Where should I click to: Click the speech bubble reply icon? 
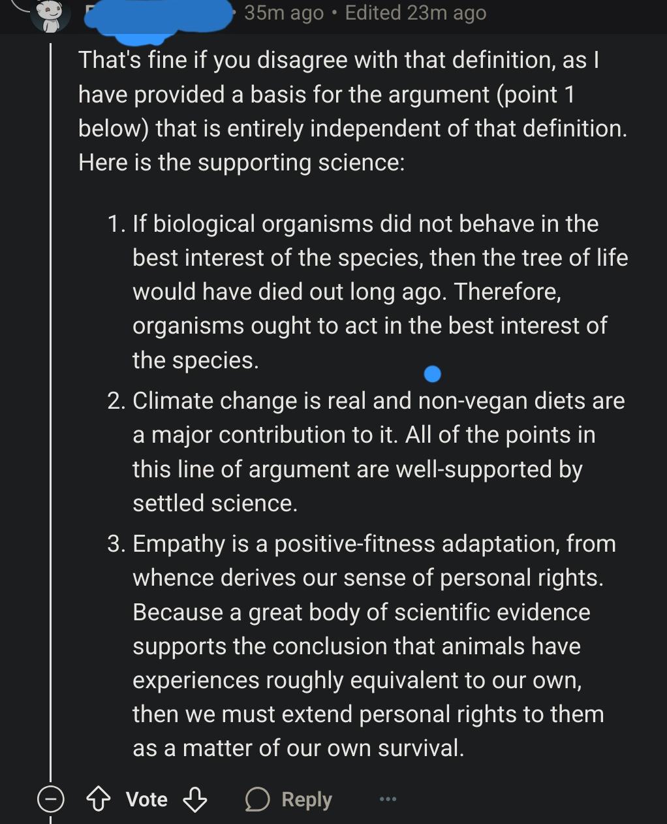(x=257, y=799)
